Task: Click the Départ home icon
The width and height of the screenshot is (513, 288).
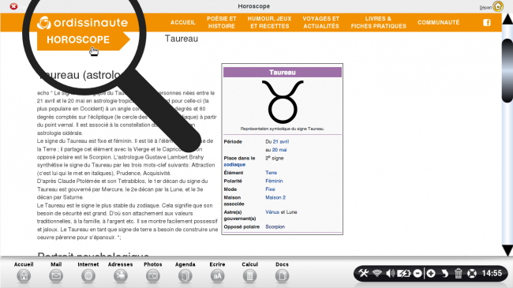Action: [x=498, y=6]
